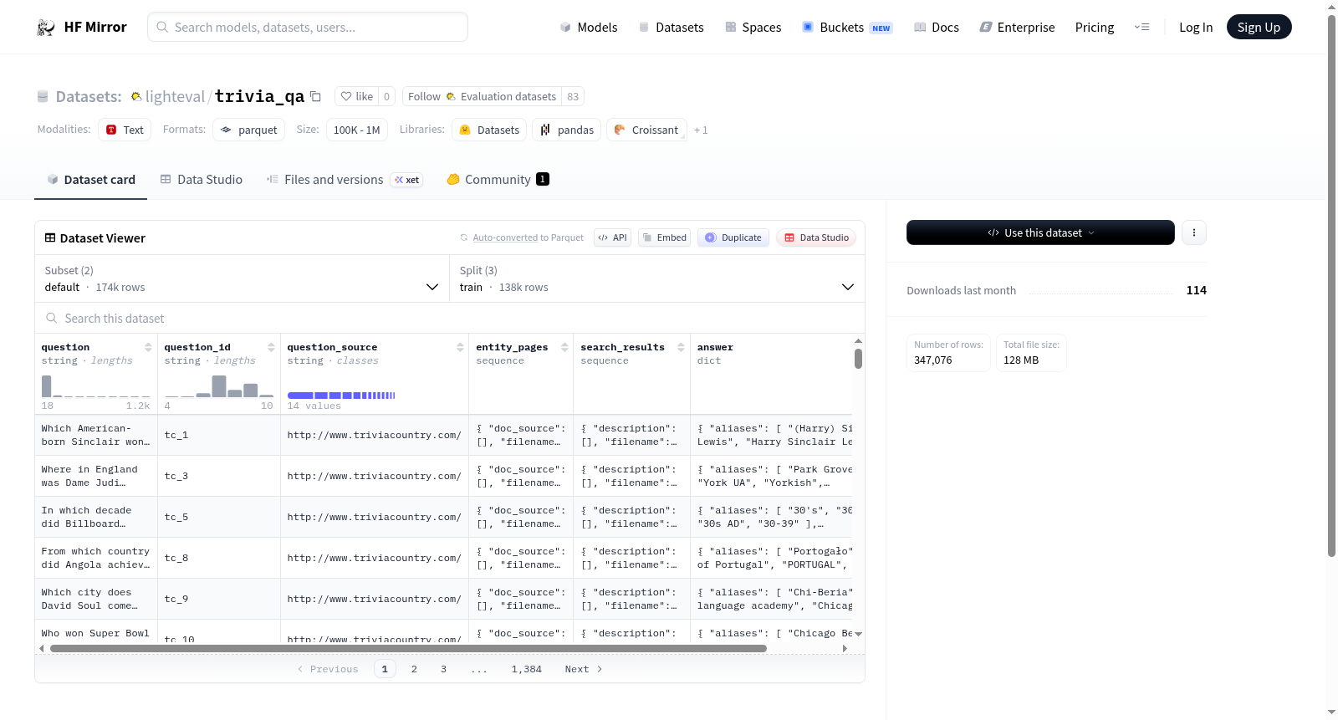Click the Croissant library tag

point(646,130)
